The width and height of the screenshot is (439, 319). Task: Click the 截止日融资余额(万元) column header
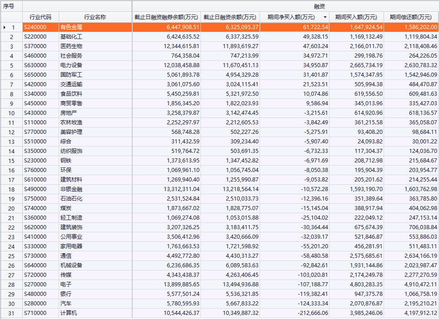tap(230, 17)
